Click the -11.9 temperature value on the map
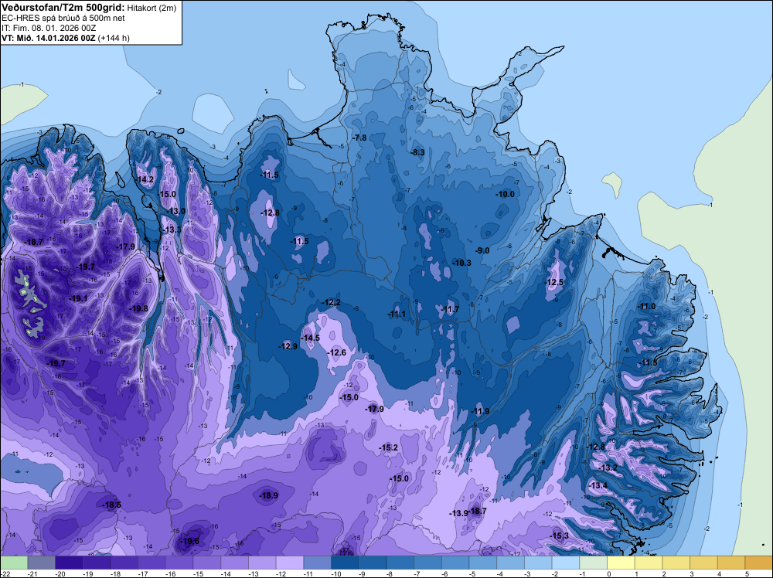Screen dimensions: 773x578 [x=480, y=411]
